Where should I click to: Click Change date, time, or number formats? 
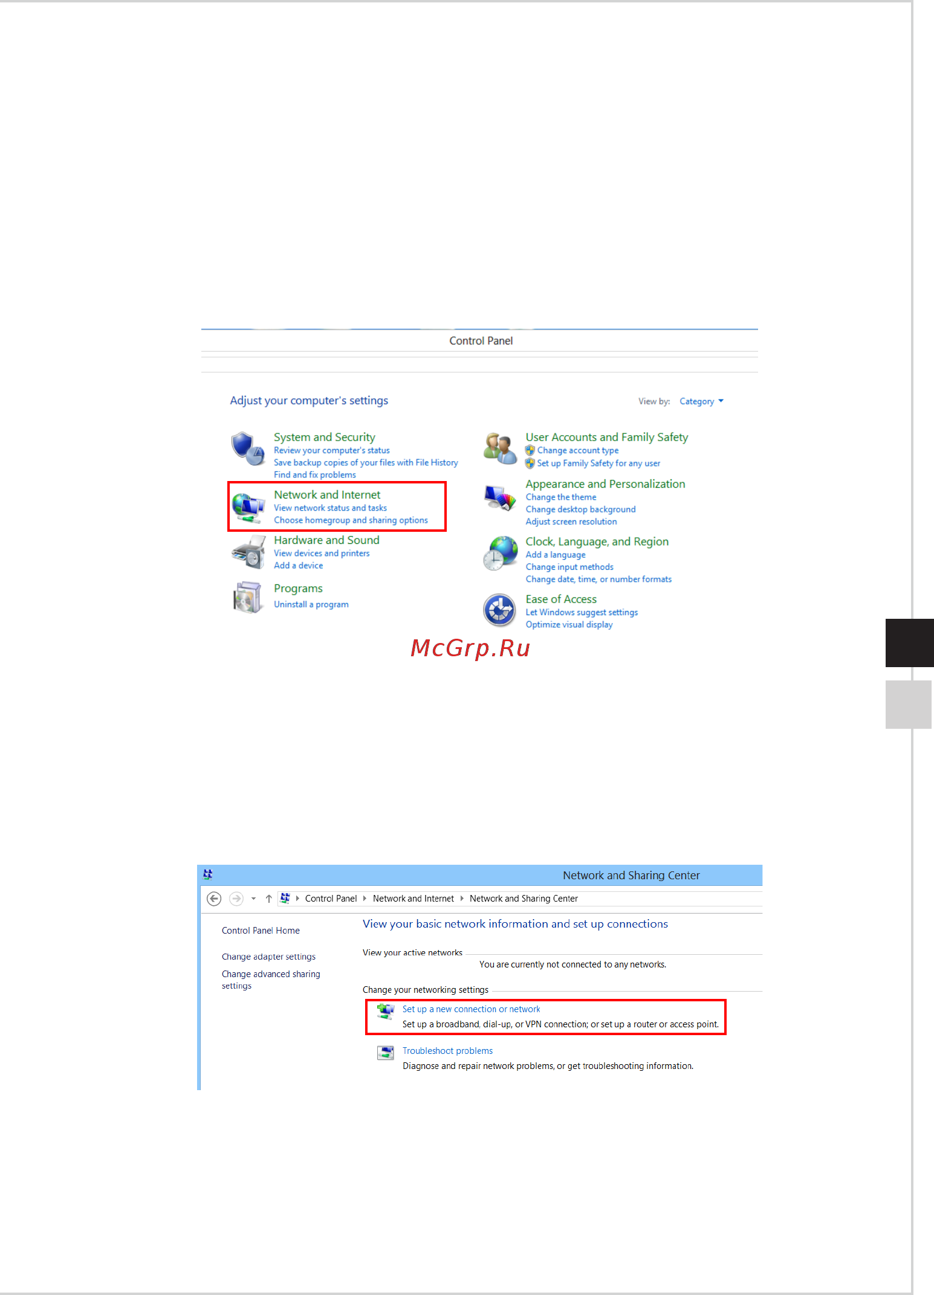598,579
